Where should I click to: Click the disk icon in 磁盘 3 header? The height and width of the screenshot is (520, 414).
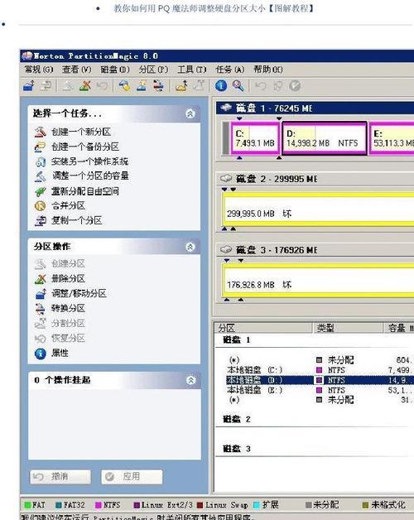coord(226,249)
